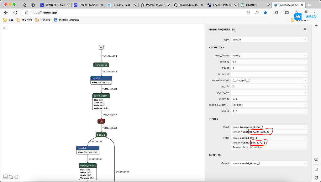Click the browser favorites star icon
321x182 pixels.
266,13
